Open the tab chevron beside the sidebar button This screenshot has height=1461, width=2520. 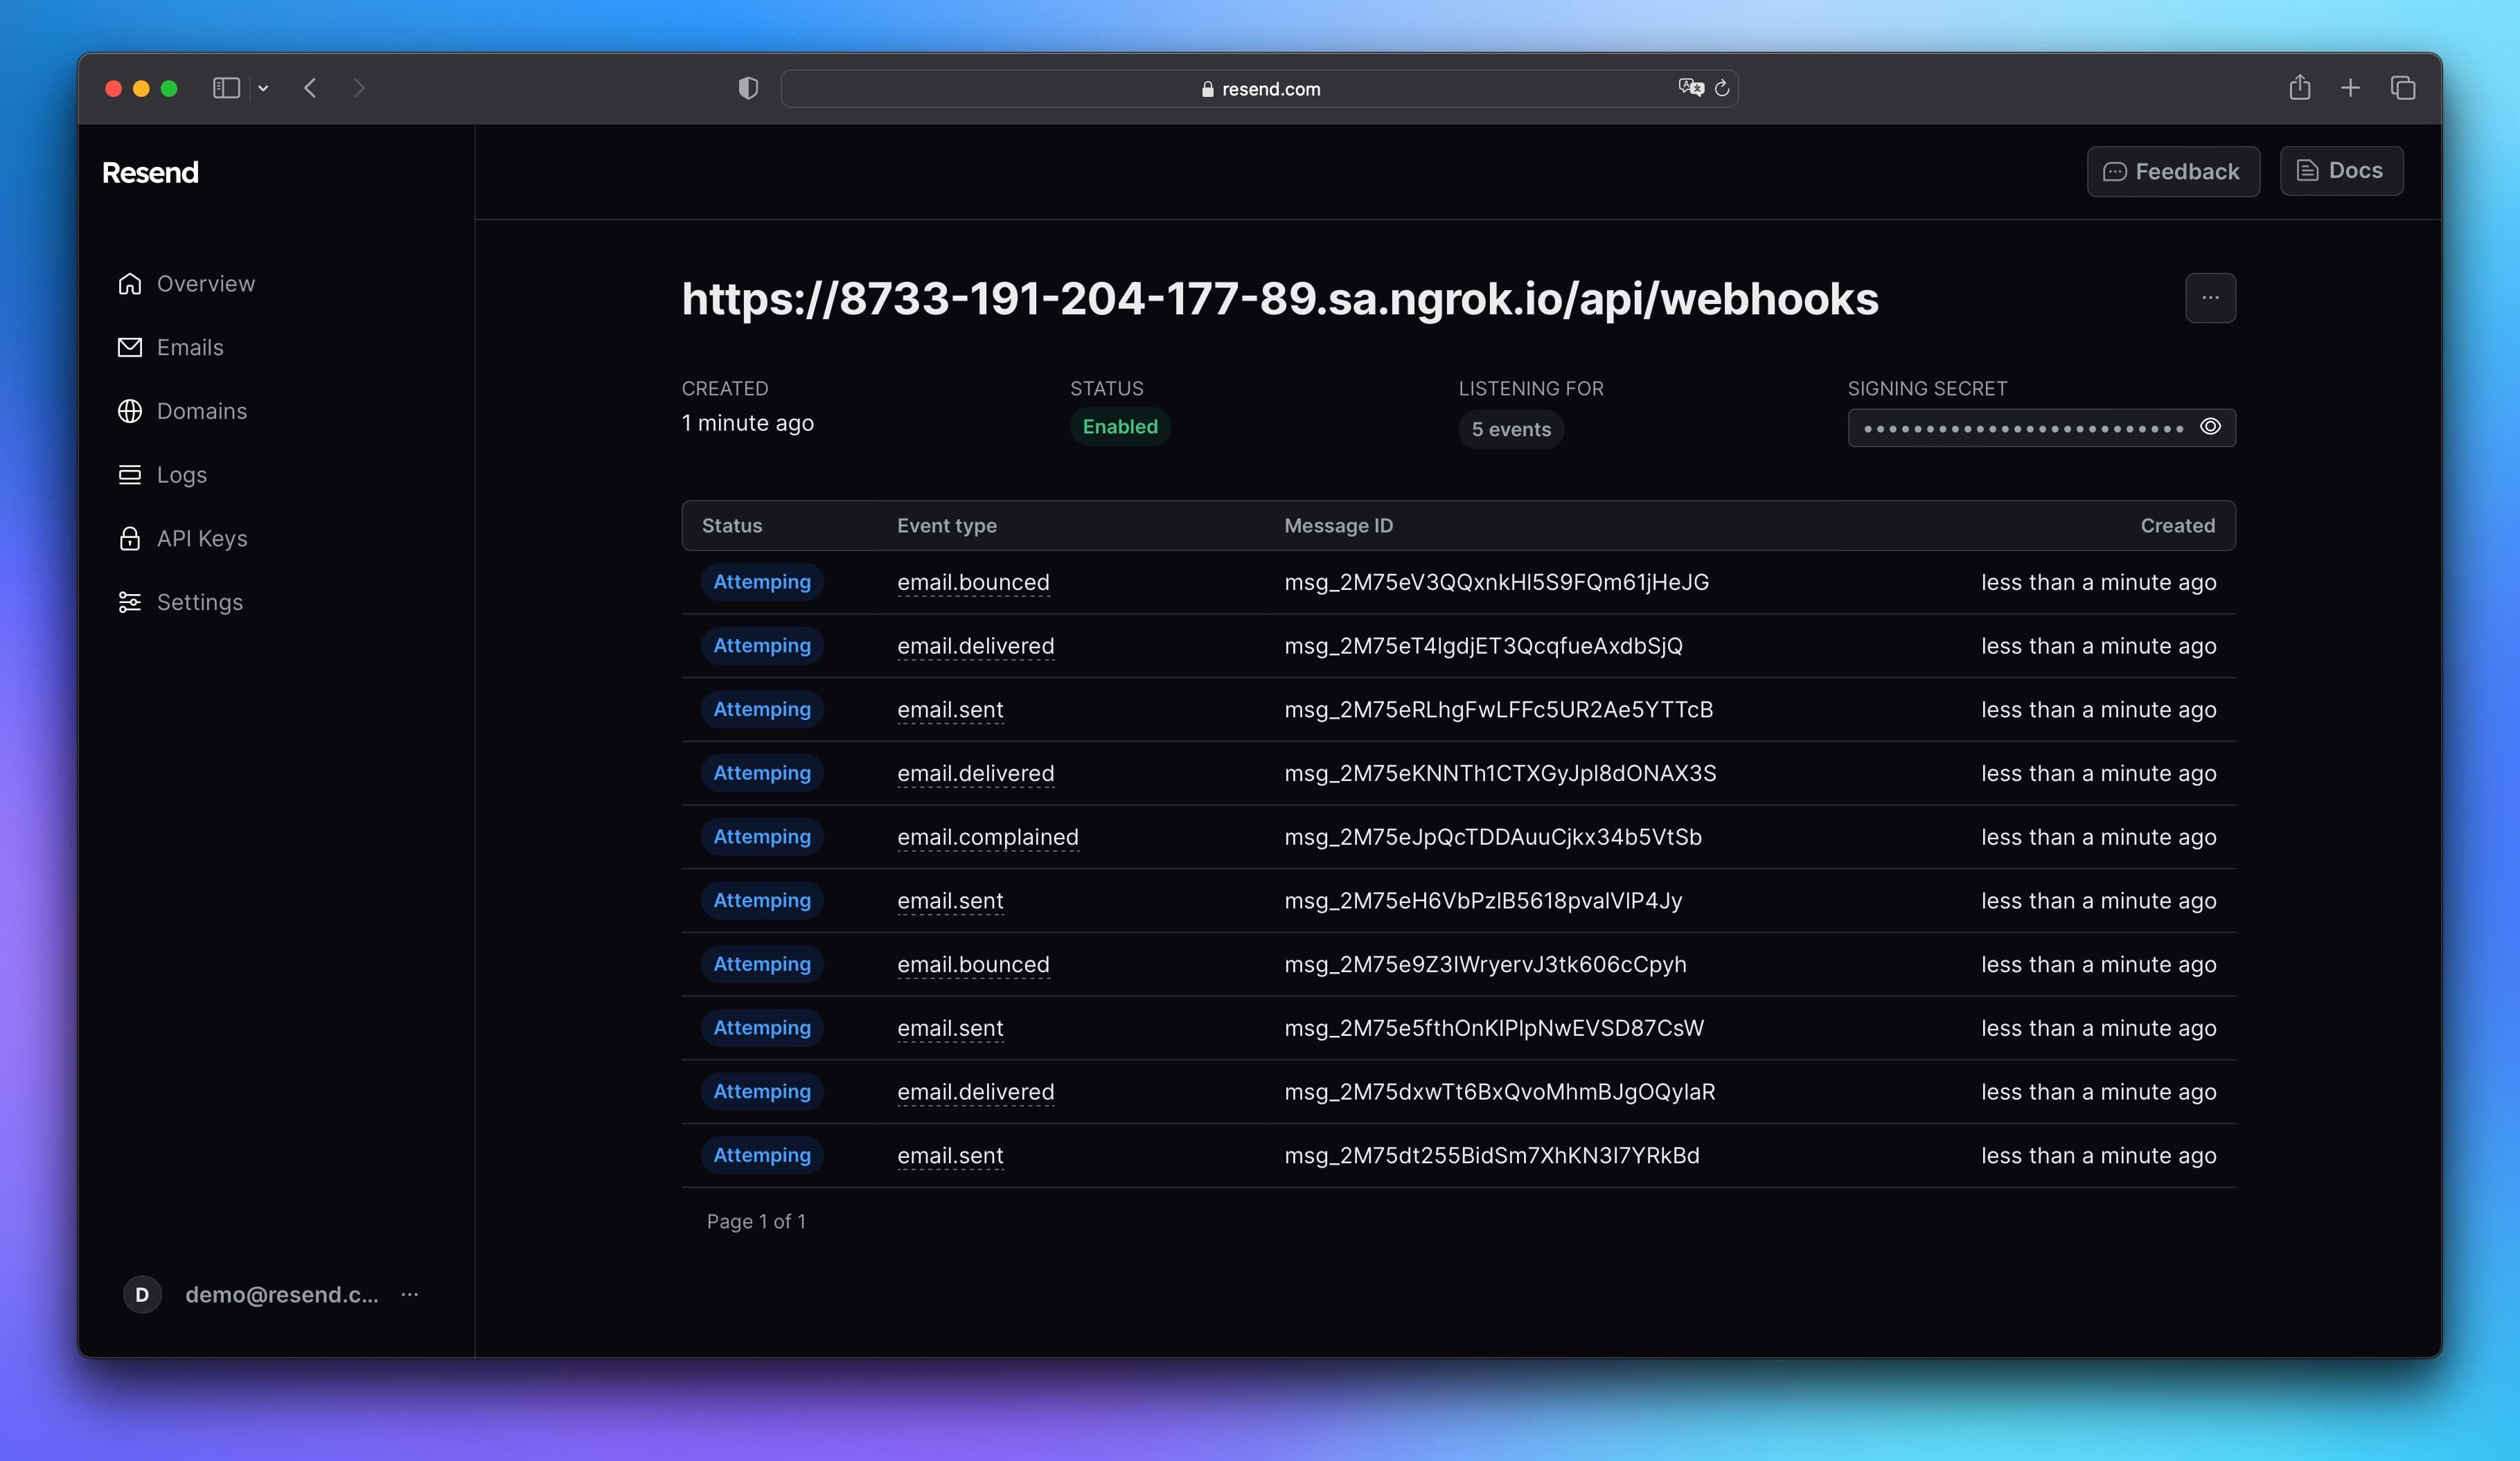[x=264, y=88]
